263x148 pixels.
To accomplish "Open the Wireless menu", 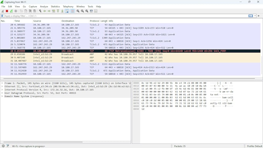I will [80, 7].
